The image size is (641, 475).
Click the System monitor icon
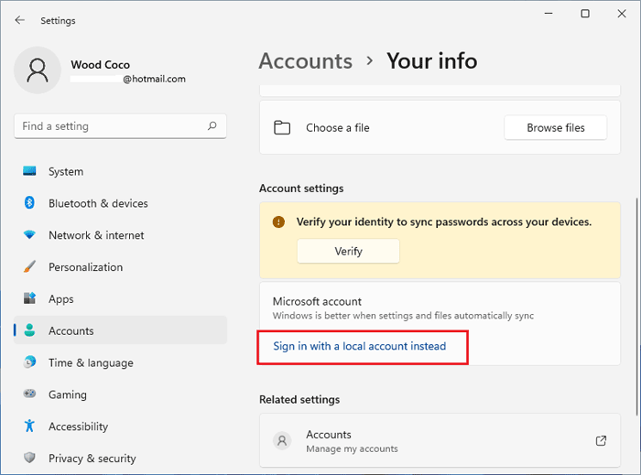point(29,171)
